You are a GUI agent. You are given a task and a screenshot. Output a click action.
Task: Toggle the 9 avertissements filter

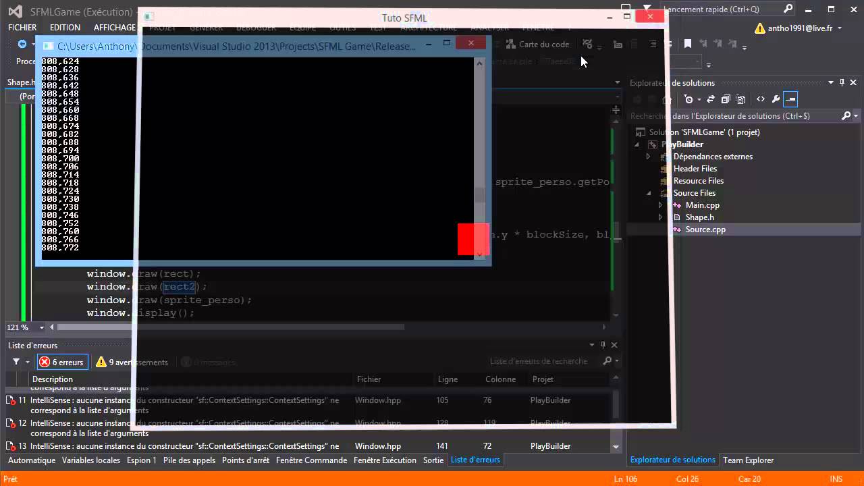coord(132,362)
